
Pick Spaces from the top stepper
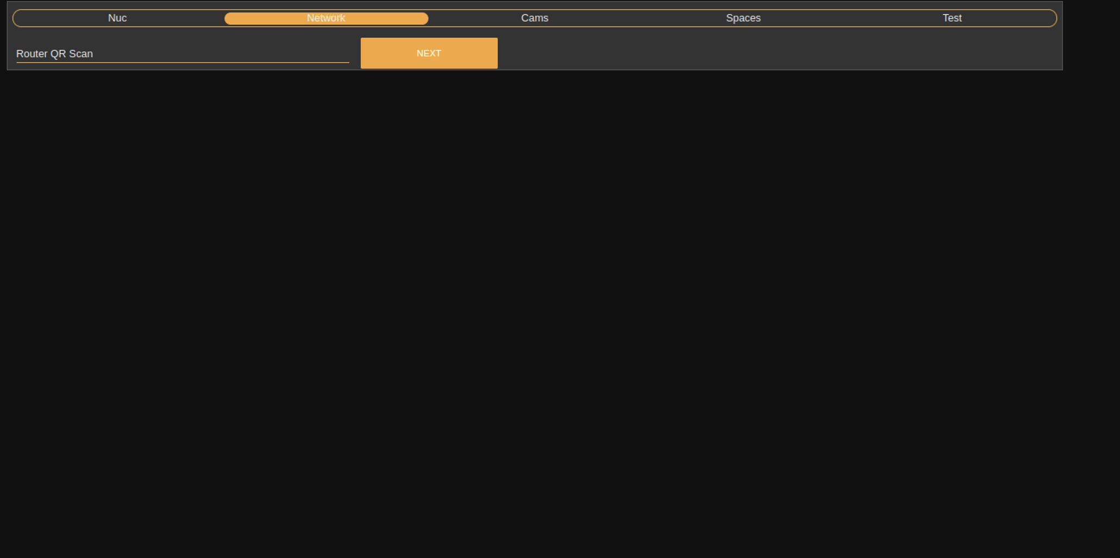point(743,18)
